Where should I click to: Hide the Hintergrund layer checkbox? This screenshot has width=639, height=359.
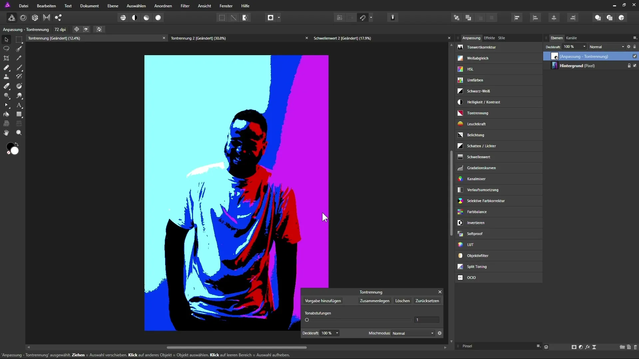[x=635, y=65]
